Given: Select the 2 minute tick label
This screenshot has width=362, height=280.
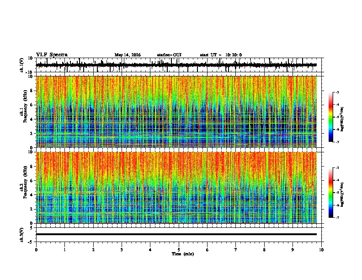Looking at the screenshot, I should 93,250.
